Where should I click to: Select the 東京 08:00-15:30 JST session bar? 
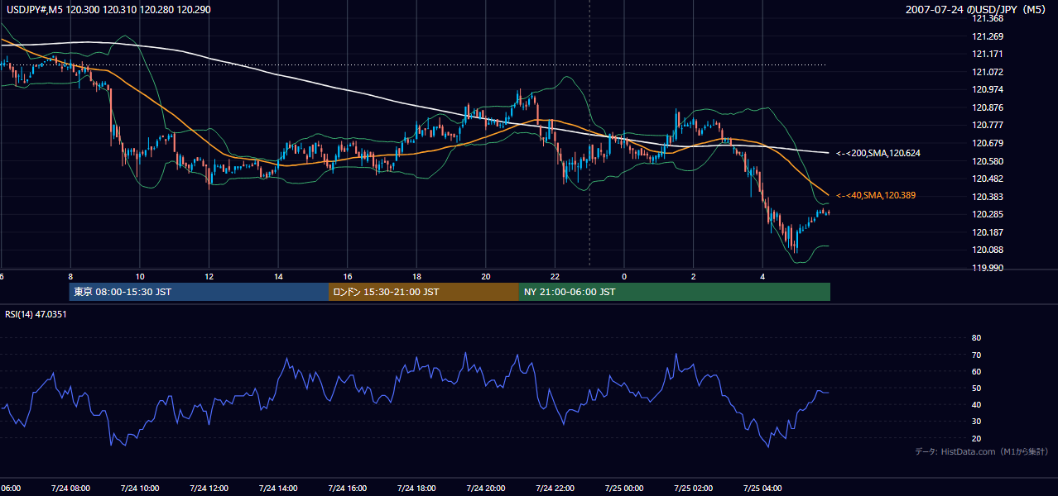coord(199,292)
